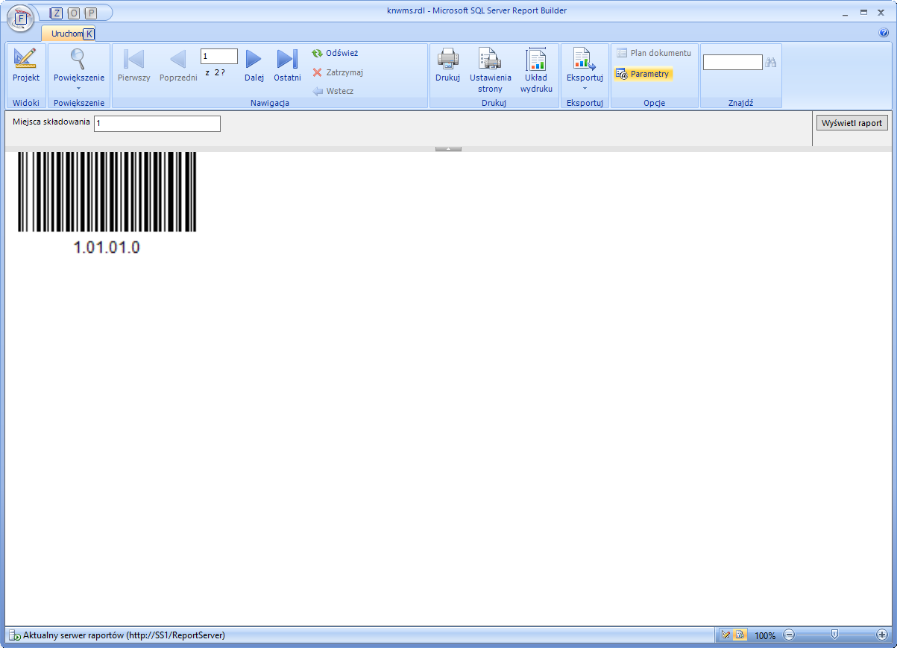Open the help question mark icon

pos(884,34)
